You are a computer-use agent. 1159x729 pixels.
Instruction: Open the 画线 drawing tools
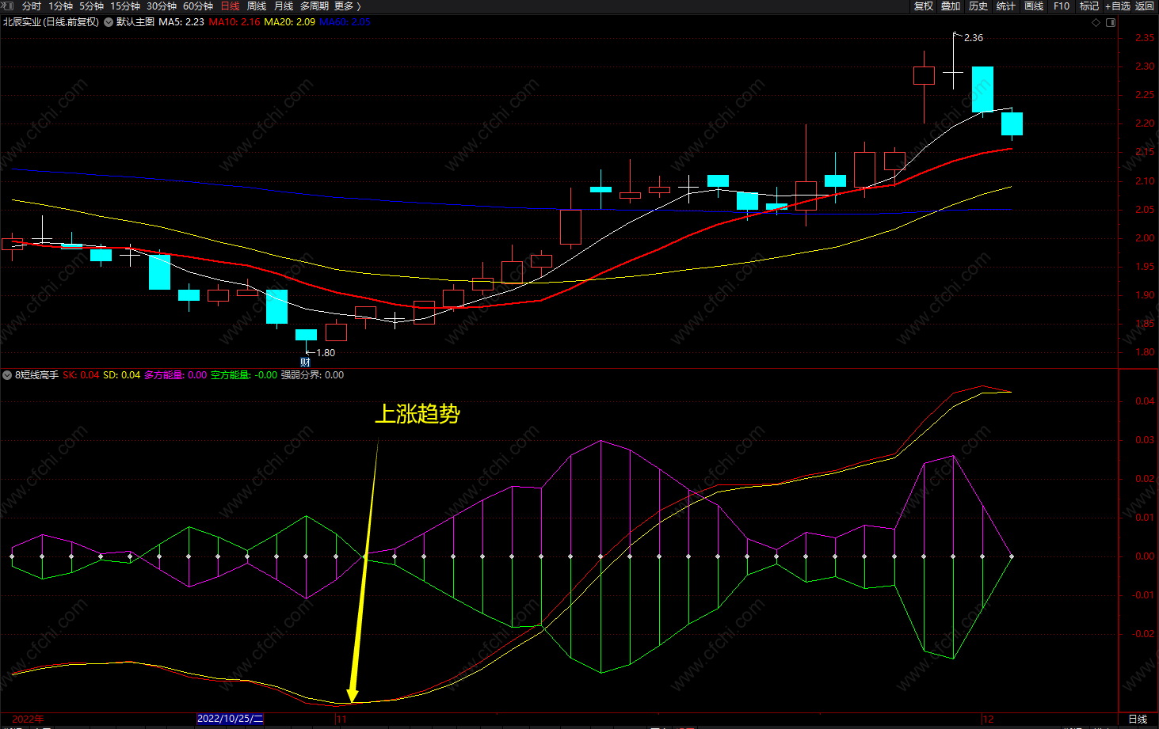(x=1034, y=6)
